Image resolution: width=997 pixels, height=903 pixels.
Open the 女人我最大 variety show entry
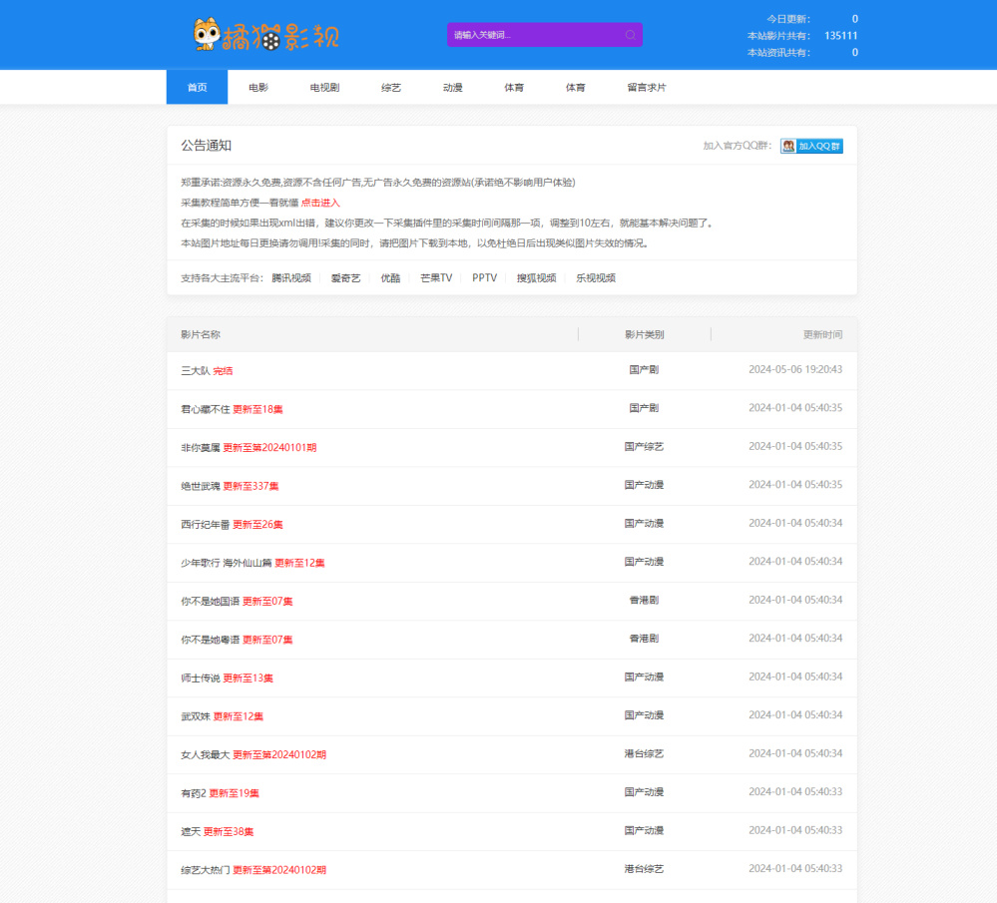(206, 754)
